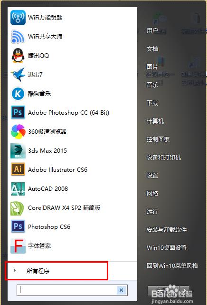Open the 360极速浏览器 colorful icon
The image size is (207, 305).
pyautogui.click(x=18, y=132)
